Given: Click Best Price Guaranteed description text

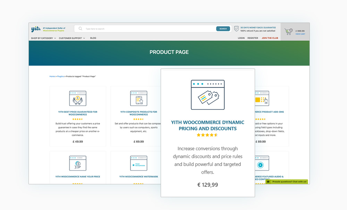Looking at the screenshot, I should pyautogui.click(x=78, y=129).
